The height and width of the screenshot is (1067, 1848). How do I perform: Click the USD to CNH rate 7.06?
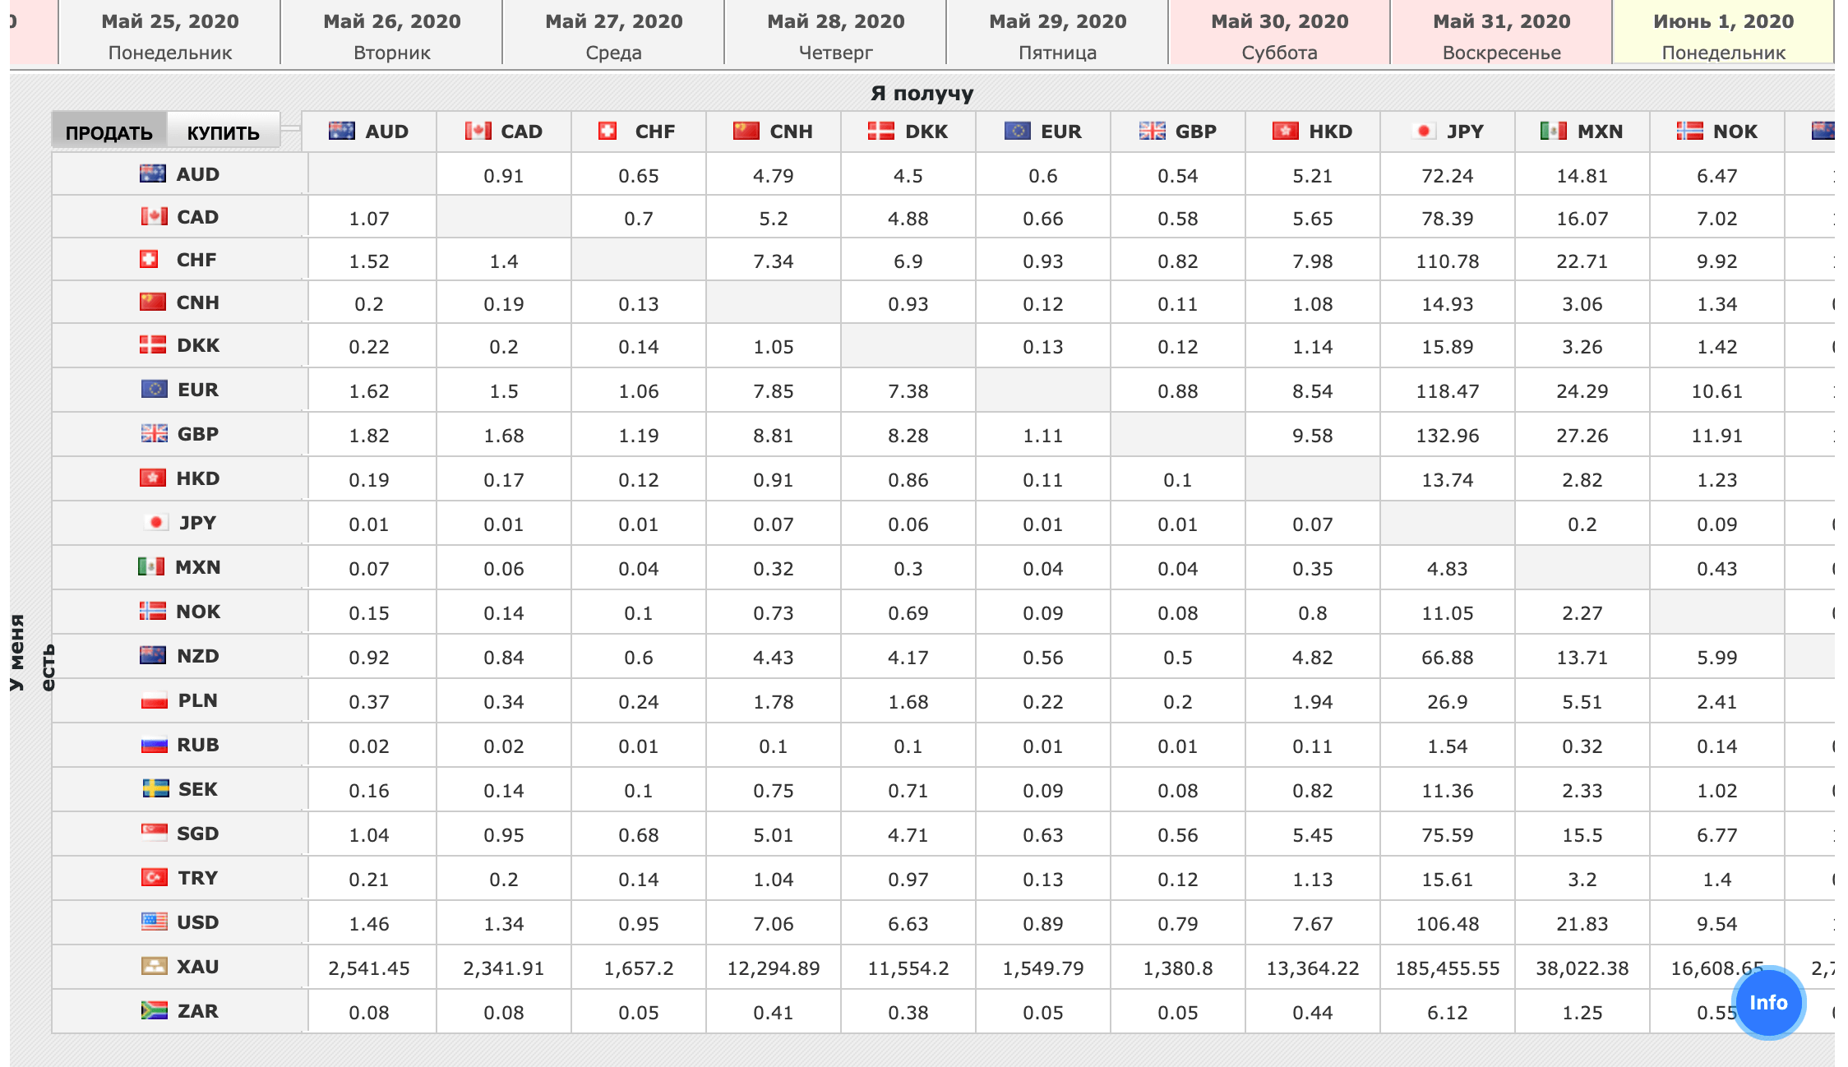tap(773, 924)
